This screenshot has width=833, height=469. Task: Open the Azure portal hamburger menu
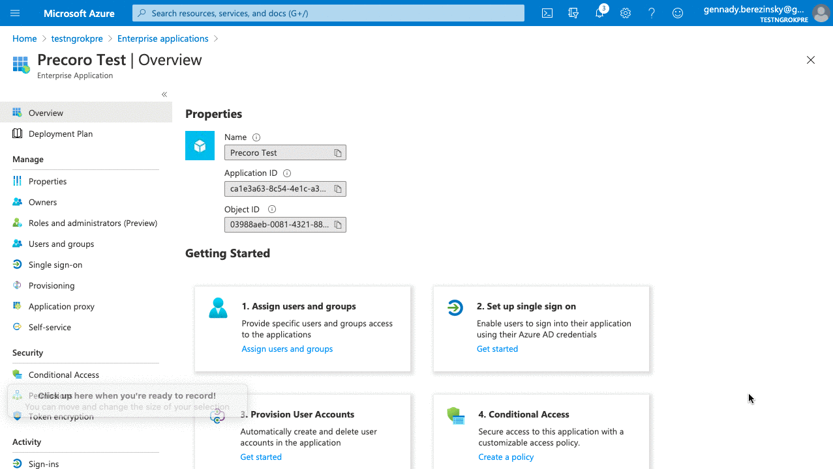click(x=15, y=13)
